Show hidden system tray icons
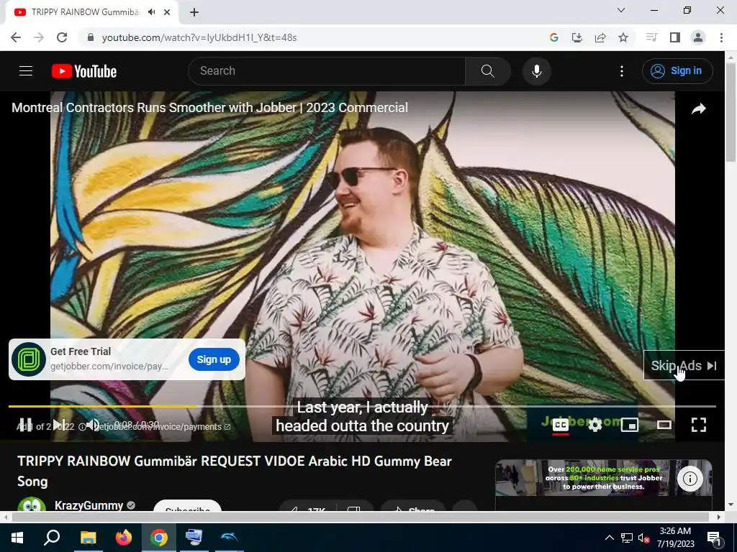The height and width of the screenshot is (552, 737). 609,538
